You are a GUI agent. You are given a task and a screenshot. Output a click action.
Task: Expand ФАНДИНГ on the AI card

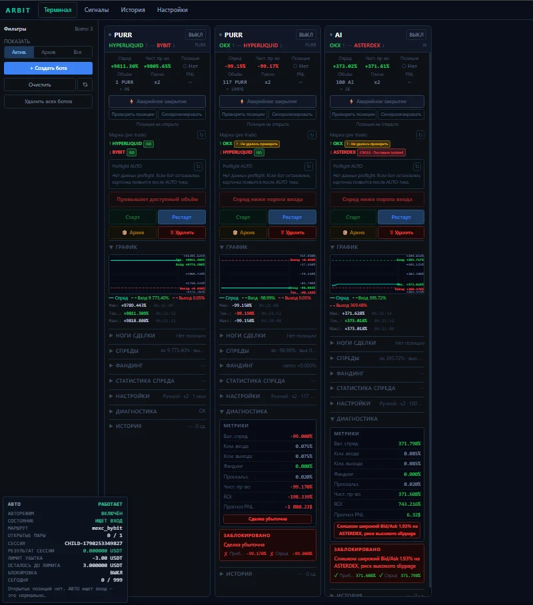377,373
